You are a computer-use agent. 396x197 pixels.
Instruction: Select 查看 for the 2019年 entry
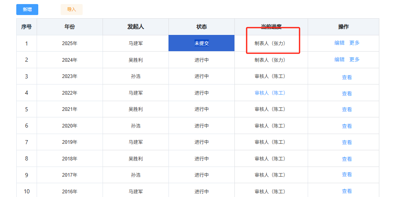click(x=347, y=143)
